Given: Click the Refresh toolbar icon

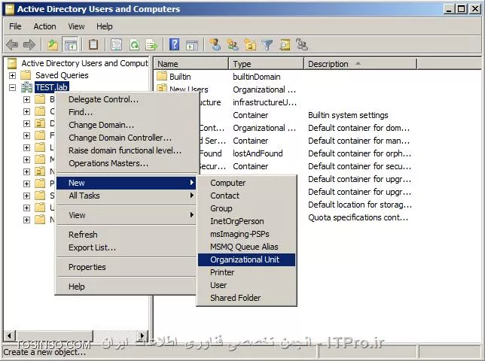Looking at the screenshot, I should [134, 45].
